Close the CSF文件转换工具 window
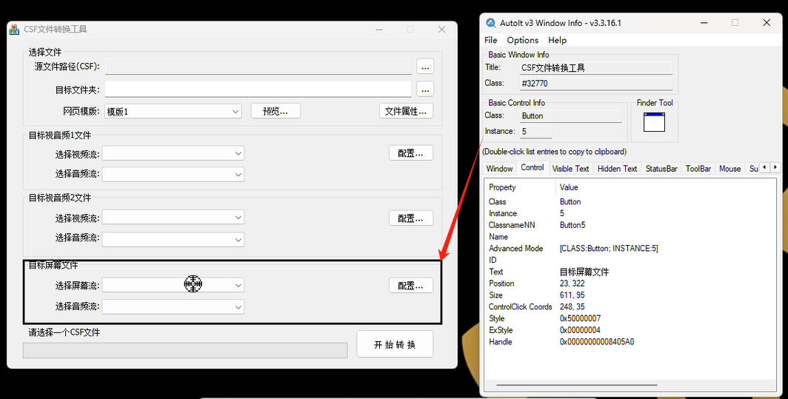This screenshot has height=399, width=788. pyautogui.click(x=441, y=30)
